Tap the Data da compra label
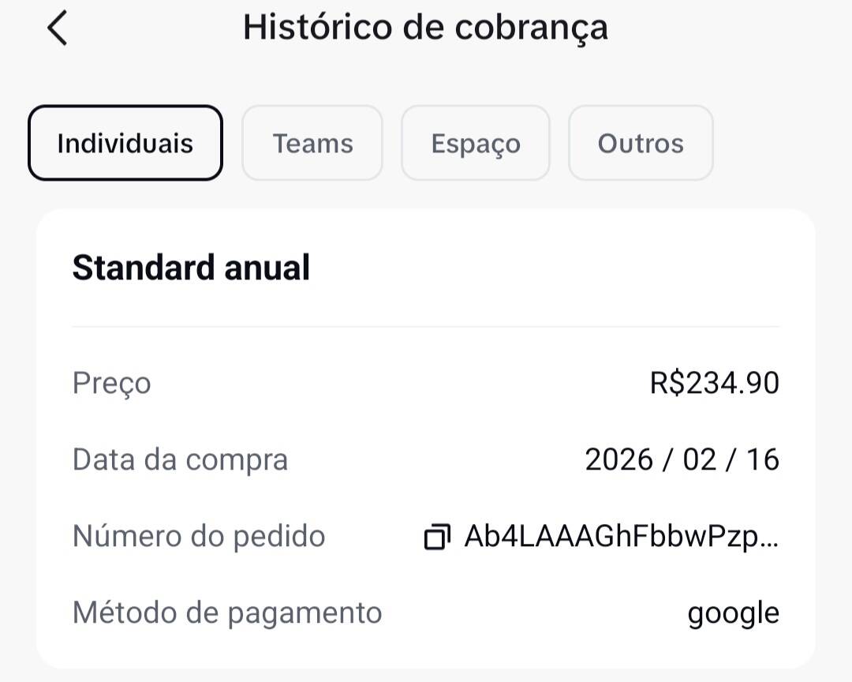 point(180,459)
